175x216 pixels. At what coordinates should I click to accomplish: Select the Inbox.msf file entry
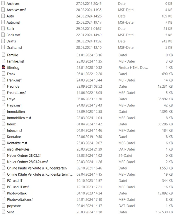coord(87,130)
